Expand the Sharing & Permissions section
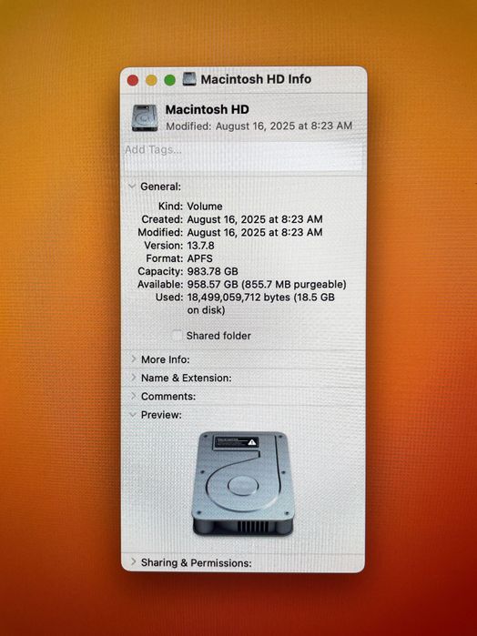The image size is (477, 636). [x=133, y=562]
